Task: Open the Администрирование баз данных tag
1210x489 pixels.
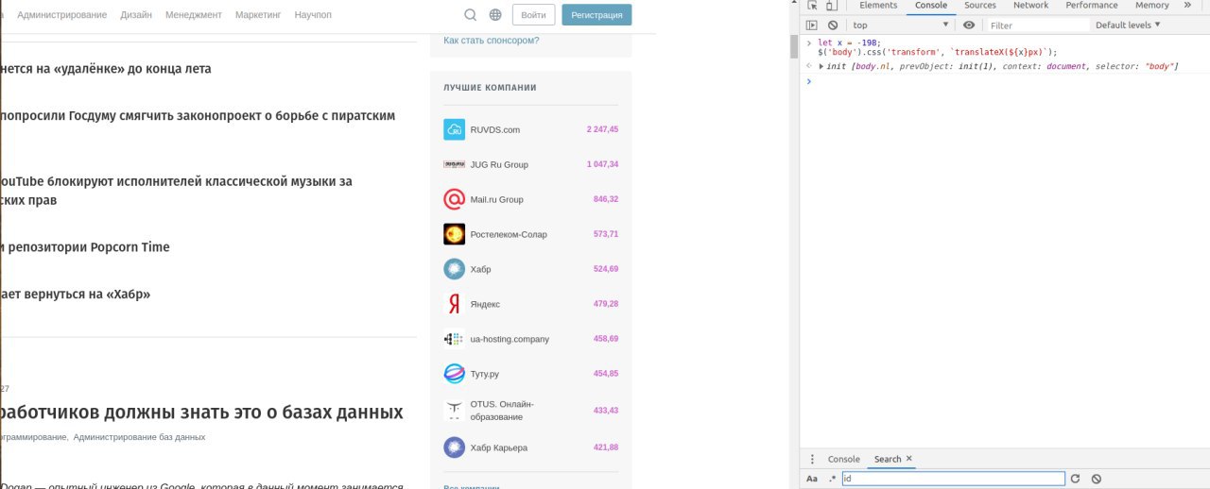Action: [139, 437]
